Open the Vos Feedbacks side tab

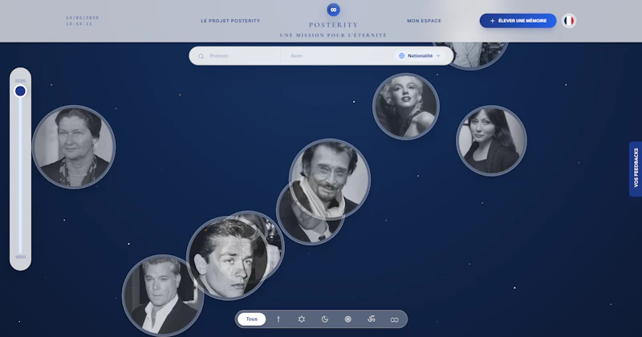(636, 168)
